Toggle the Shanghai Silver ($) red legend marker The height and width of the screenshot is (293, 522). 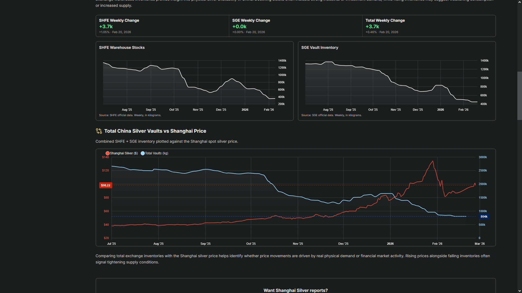pos(107,153)
